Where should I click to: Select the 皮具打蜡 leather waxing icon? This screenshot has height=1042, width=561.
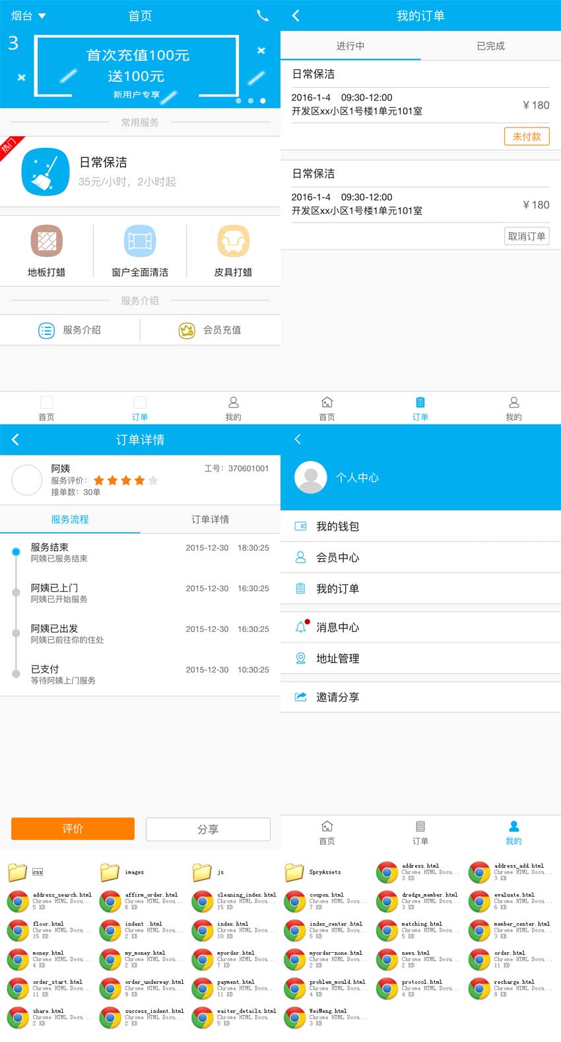click(x=233, y=241)
